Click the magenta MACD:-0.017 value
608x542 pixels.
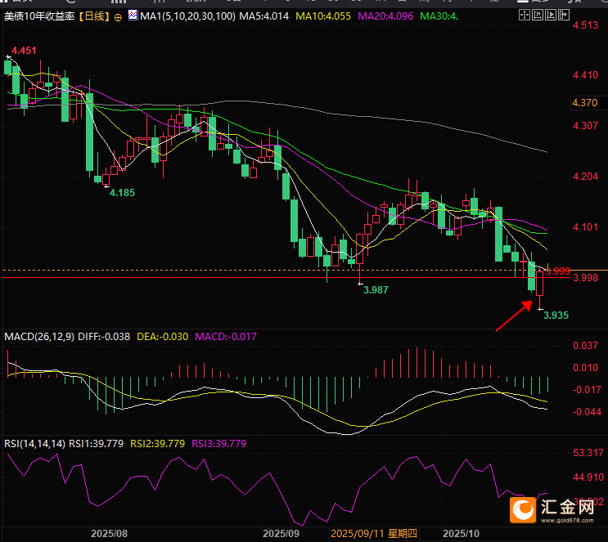(x=226, y=336)
